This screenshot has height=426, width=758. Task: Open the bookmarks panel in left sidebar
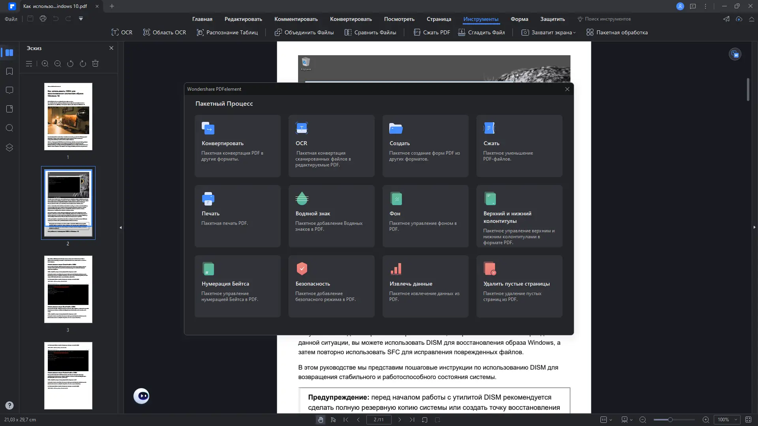(x=9, y=71)
